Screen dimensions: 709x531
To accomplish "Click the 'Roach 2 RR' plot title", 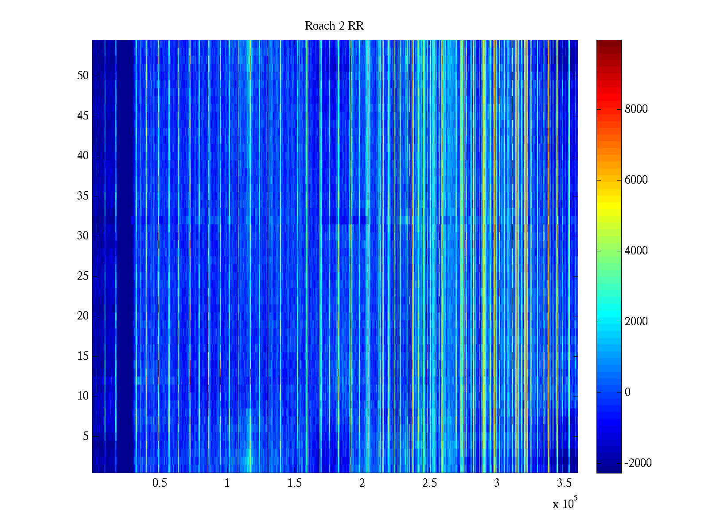I will click(334, 26).
